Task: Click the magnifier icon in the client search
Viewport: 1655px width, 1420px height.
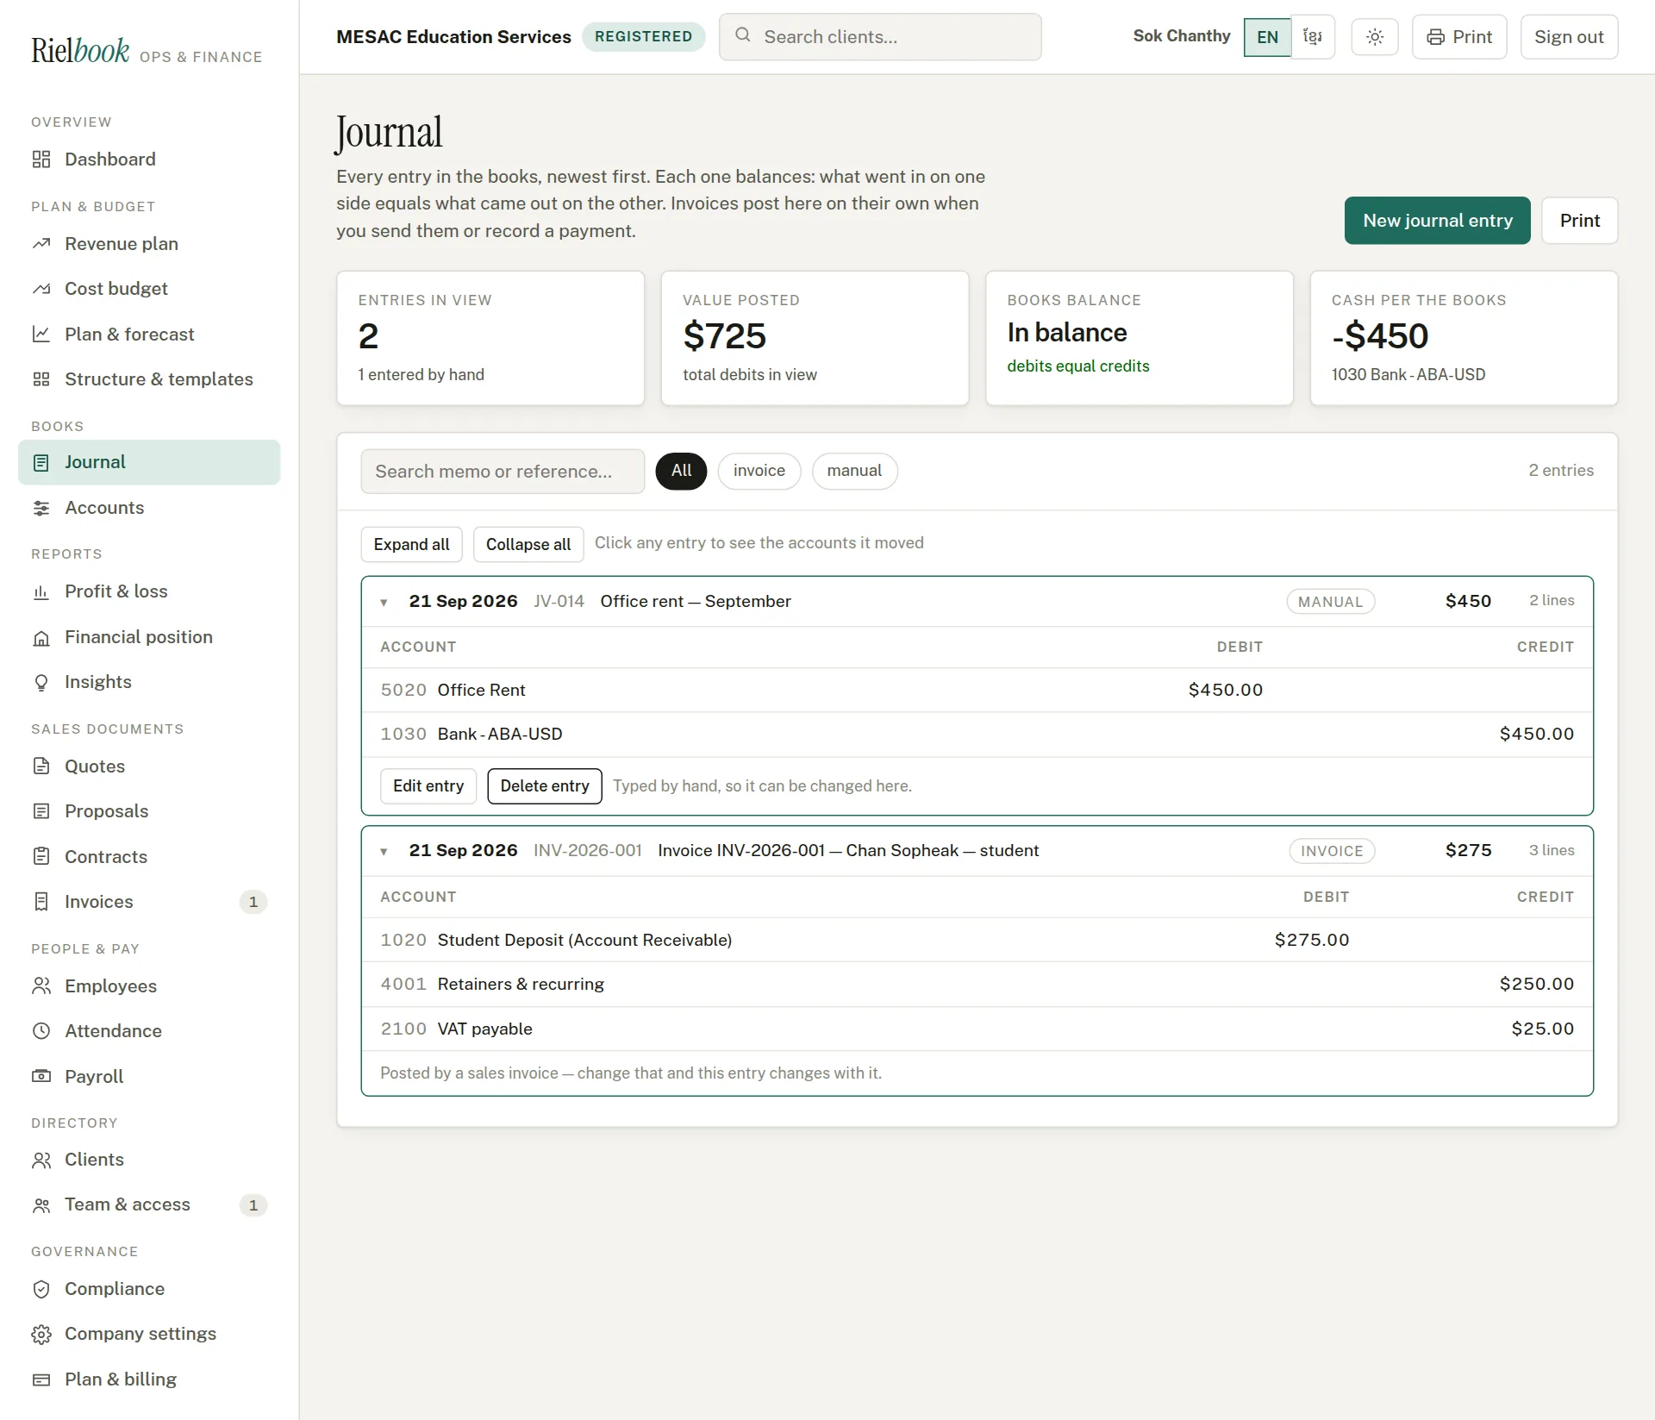Action: [x=742, y=35]
